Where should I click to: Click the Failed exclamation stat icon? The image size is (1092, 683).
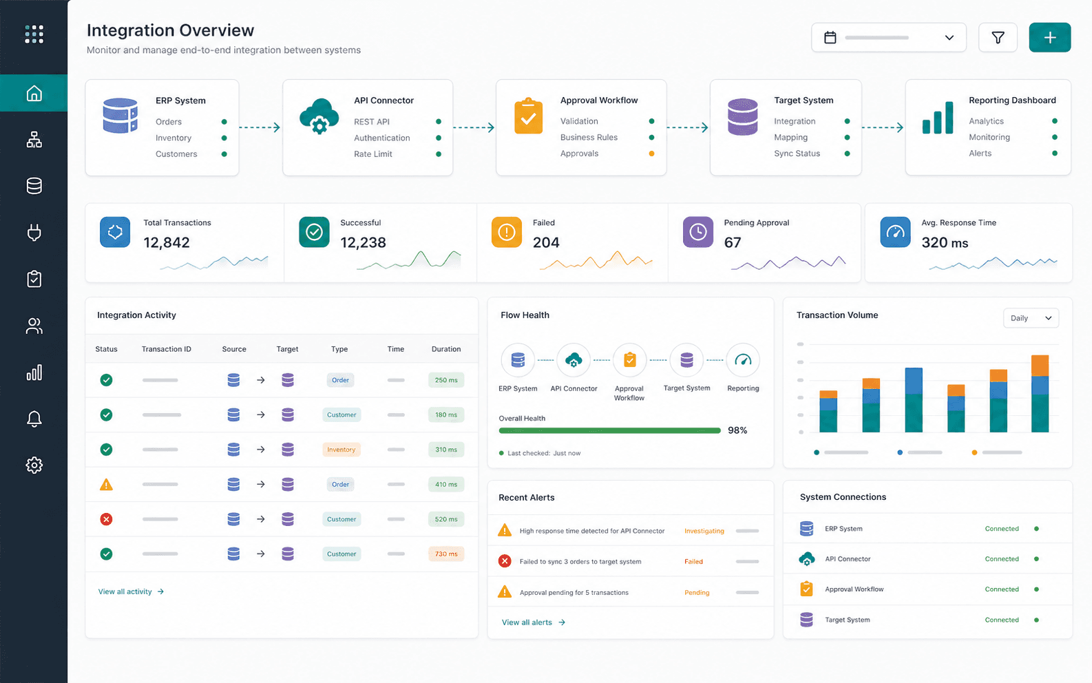click(507, 232)
